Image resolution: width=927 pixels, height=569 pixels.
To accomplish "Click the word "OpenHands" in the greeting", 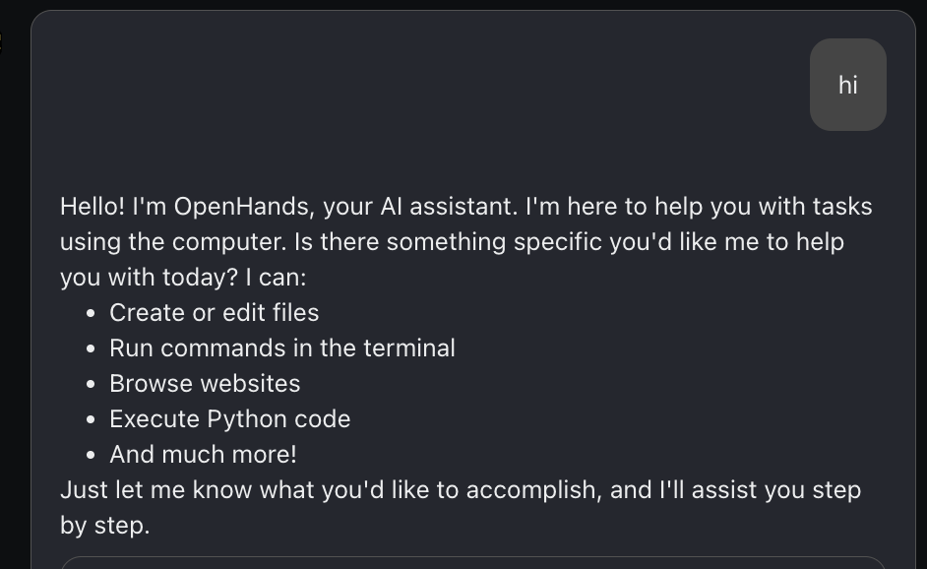I will pos(241,207).
